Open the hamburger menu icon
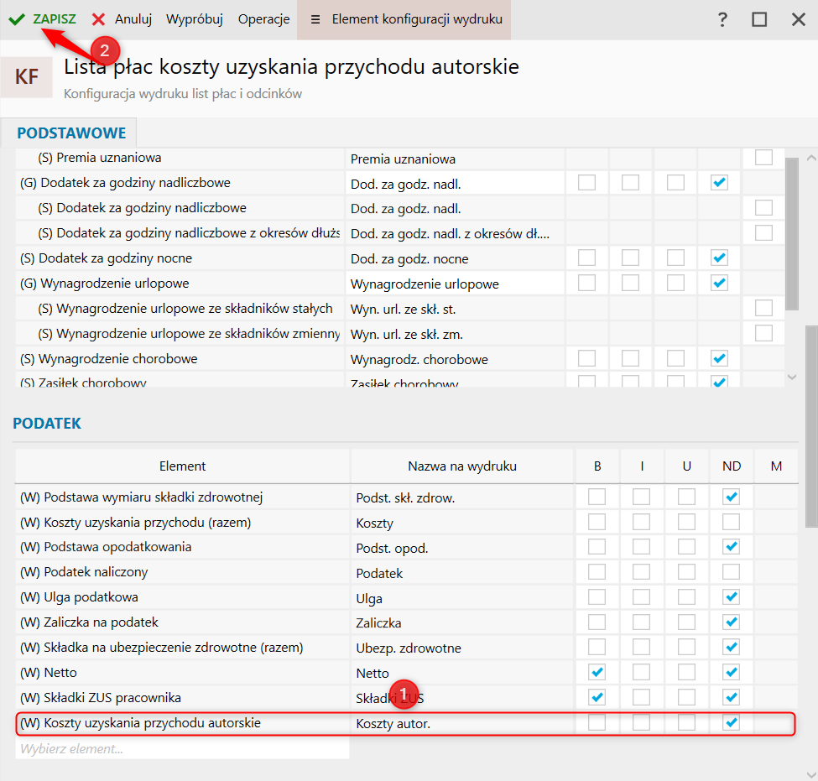 tap(315, 19)
